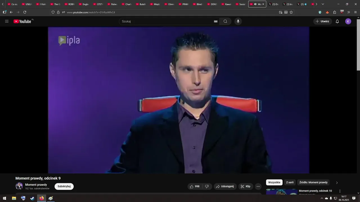This screenshot has height=202, width=360.
Task: Open the Moment prawdy channel name link
Action: coord(36,185)
